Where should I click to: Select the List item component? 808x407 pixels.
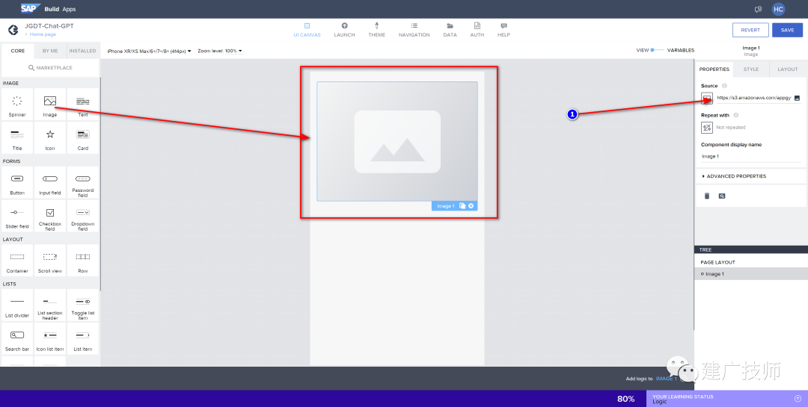coord(82,338)
